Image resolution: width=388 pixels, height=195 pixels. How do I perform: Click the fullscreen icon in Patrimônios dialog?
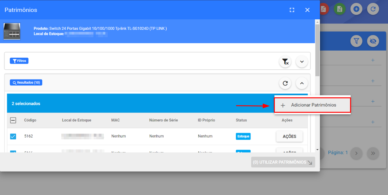pos(292,10)
